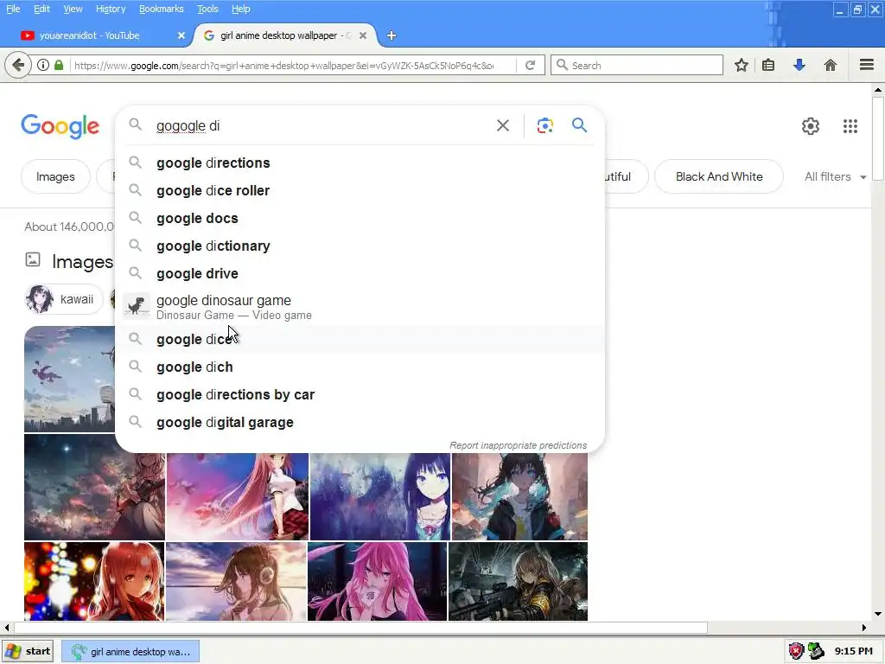
Task: Click the green padlock security icon
Action: [59, 65]
